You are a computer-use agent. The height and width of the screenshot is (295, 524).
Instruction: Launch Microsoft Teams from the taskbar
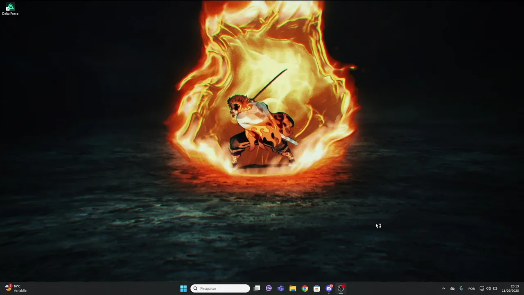(x=281, y=288)
